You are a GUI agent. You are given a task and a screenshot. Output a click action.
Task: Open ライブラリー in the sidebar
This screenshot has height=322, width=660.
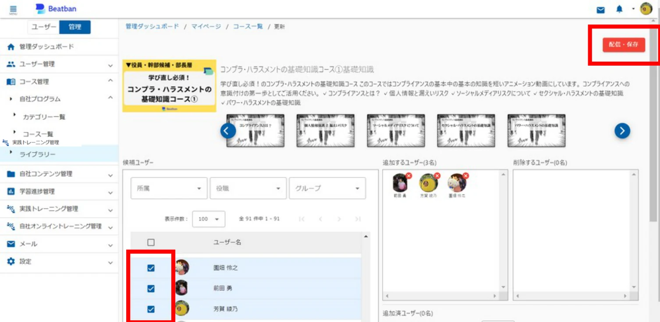pos(37,155)
